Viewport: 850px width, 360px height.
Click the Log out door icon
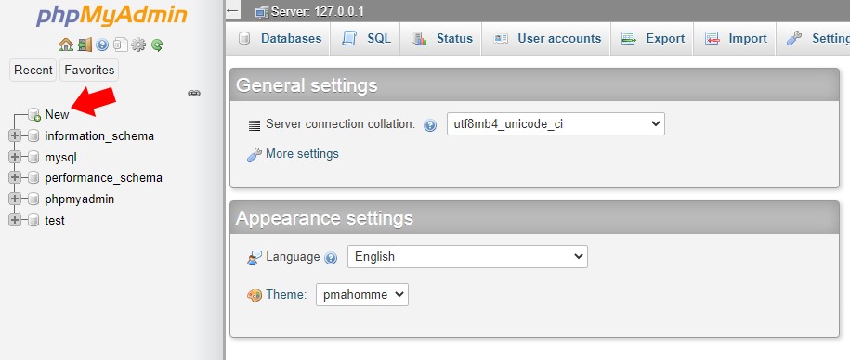(85, 45)
